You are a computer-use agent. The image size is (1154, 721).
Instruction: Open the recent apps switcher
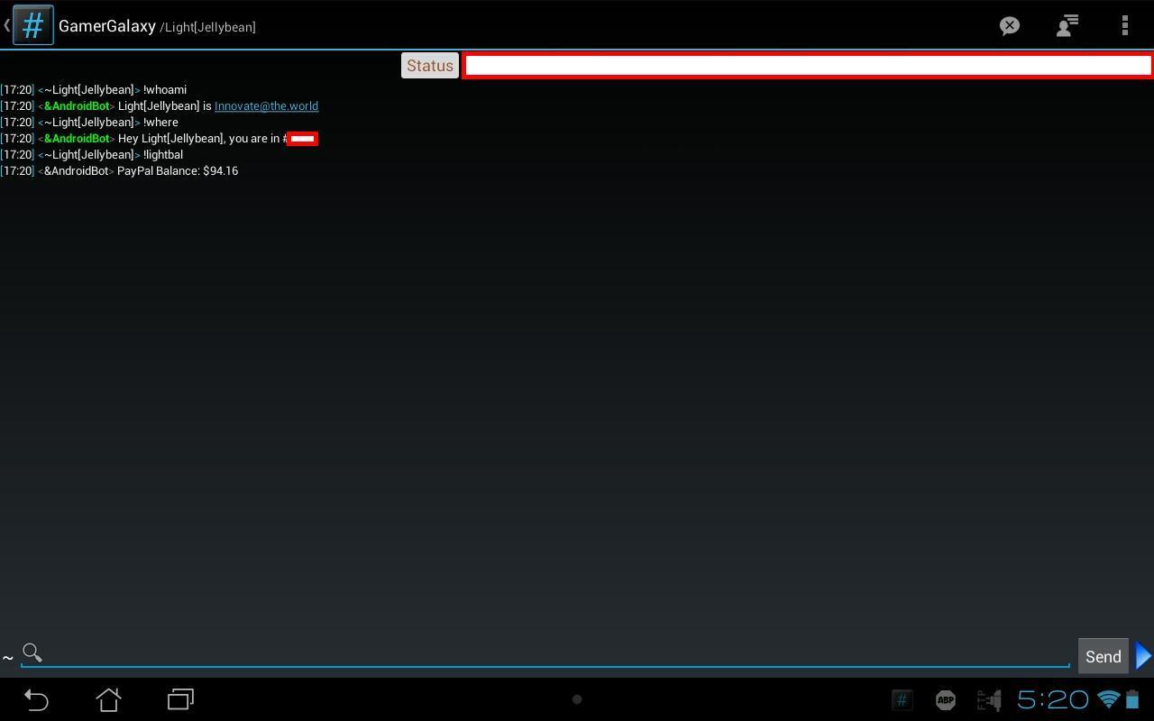coord(180,699)
